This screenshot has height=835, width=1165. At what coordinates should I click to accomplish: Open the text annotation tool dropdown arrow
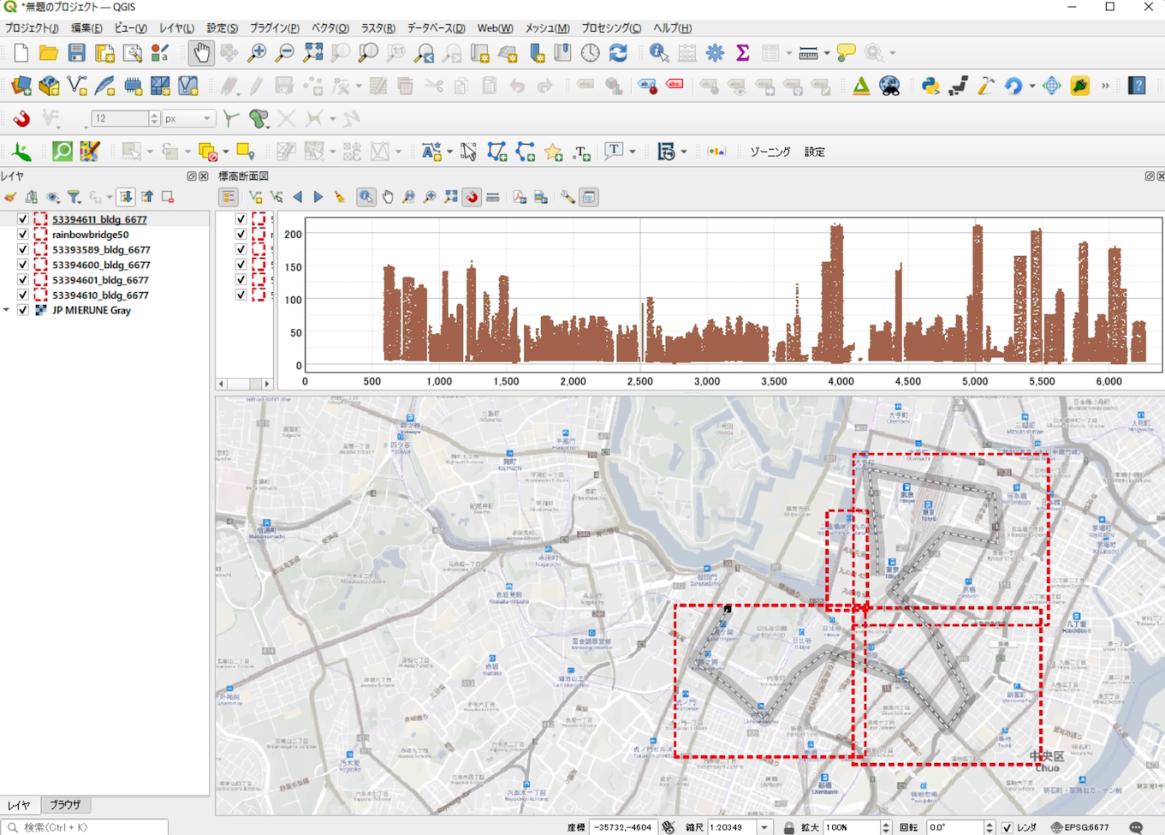[633, 152]
